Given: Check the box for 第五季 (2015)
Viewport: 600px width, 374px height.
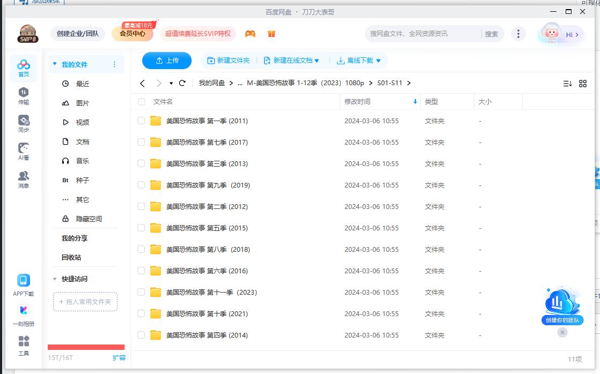Looking at the screenshot, I should click(x=141, y=228).
